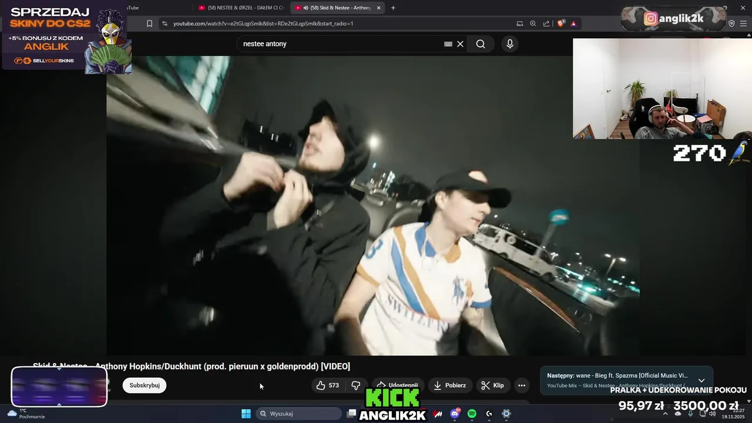Open Spotify from the taskbar
This screenshot has width=752, height=423.
[472, 414]
